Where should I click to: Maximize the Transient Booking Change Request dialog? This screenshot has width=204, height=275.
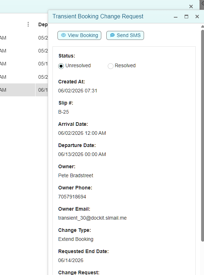coord(186,17)
